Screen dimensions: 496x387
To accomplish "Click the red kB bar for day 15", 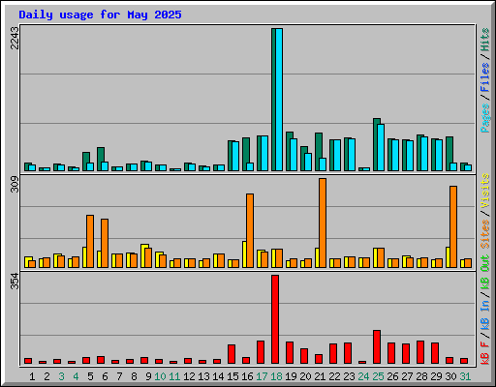I will pos(232,354).
